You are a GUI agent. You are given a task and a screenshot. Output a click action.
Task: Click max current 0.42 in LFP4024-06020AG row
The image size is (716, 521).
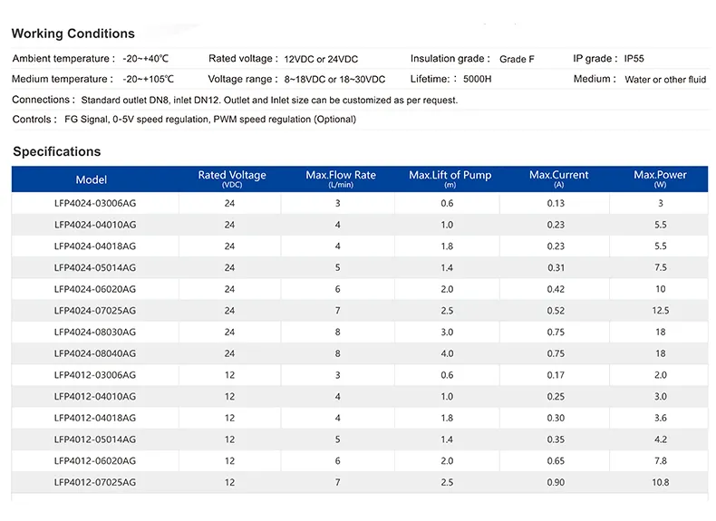(556, 289)
